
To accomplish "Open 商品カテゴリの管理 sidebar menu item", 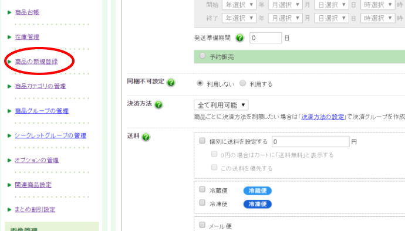I will click(x=41, y=86).
